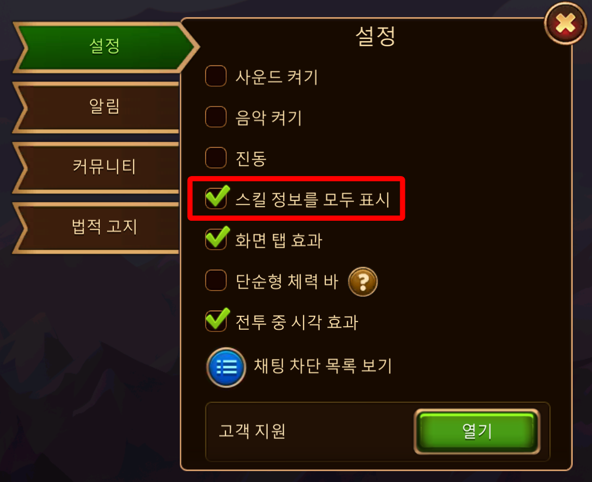Click the 채팅 차단 목록 보기 label
592x482 pixels.
[x=323, y=366]
